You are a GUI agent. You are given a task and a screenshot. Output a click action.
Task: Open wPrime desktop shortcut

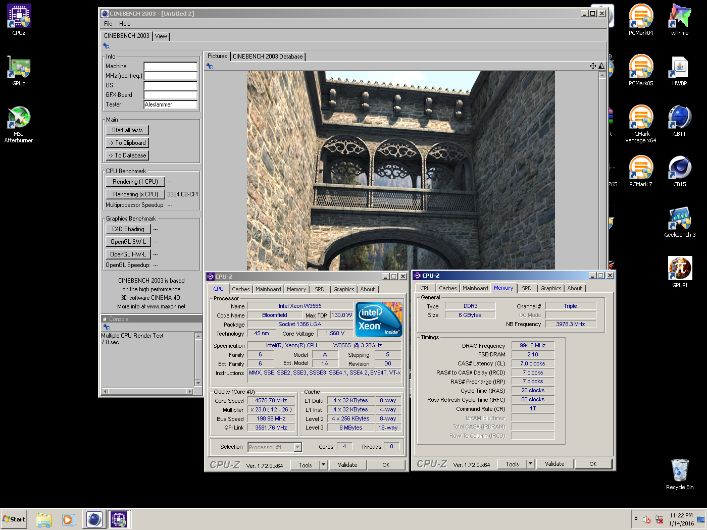pyautogui.click(x=680, y=19)
